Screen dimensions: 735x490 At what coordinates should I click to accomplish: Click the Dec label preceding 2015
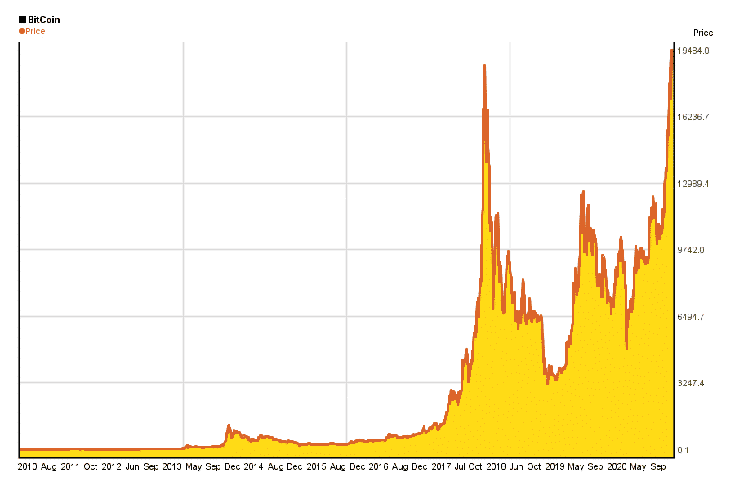[x=295, y=466]
